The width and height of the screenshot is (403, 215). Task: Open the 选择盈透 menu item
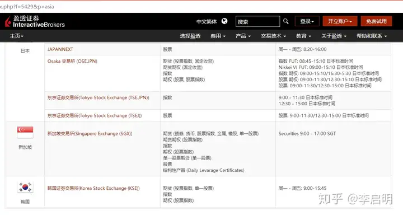pos(190,36)
